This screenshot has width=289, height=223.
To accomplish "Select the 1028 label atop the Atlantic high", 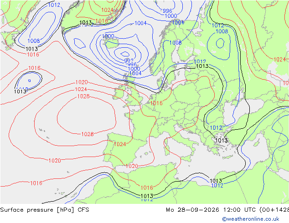I will 83,96.
